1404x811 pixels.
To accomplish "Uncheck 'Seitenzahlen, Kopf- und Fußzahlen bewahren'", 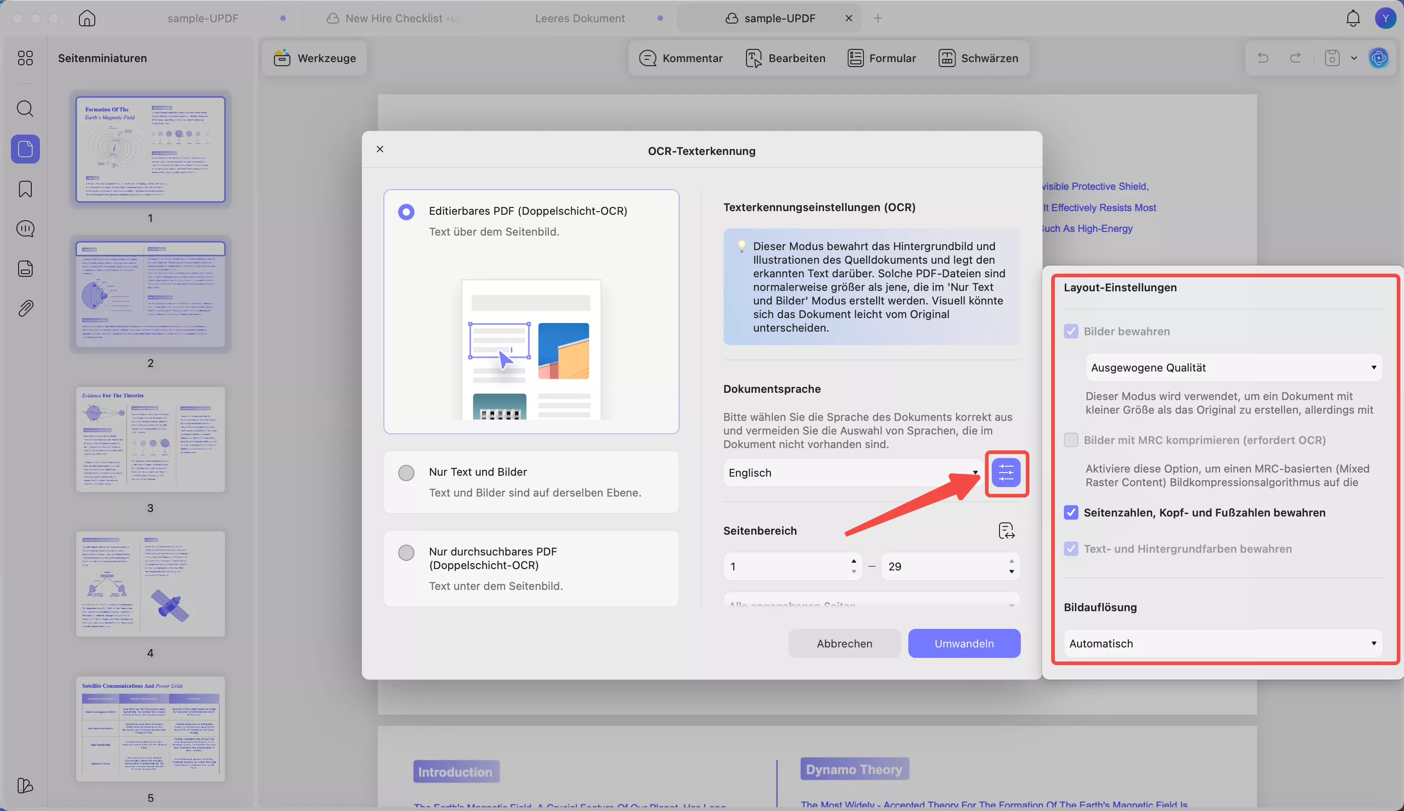I will (1070, 512).
